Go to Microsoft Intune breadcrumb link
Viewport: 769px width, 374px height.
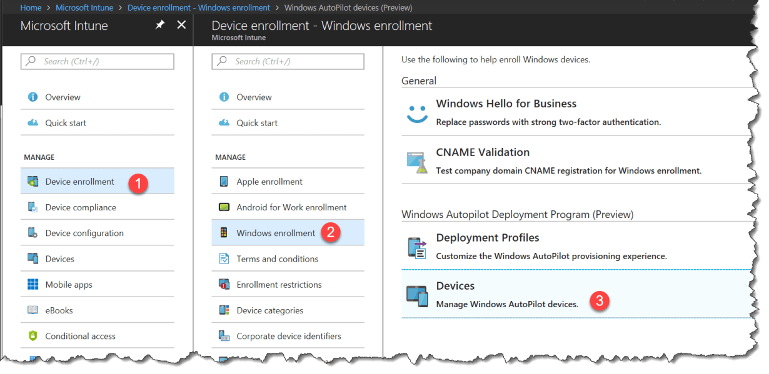[84, 7]
